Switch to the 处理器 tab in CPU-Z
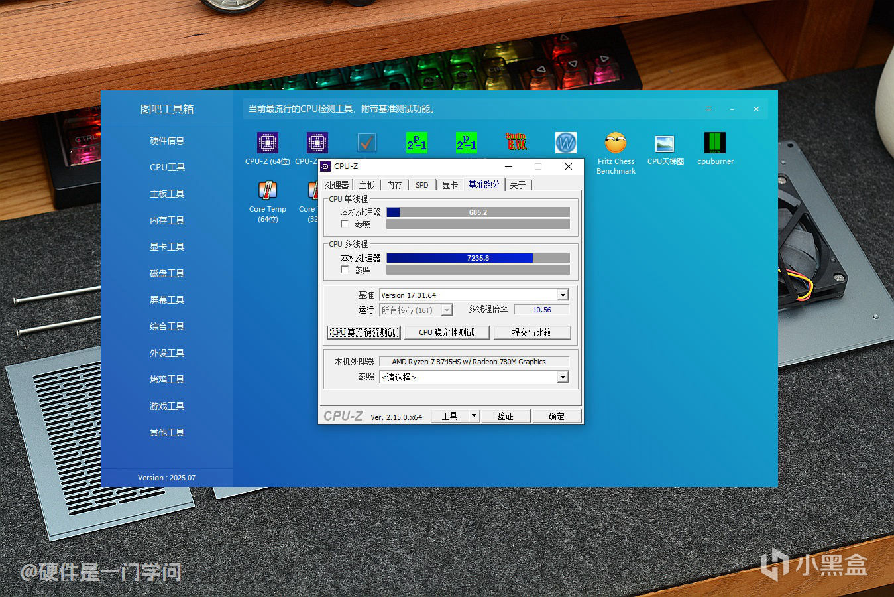The height and width of the screenshot is (597, 894). click(337, 185)
